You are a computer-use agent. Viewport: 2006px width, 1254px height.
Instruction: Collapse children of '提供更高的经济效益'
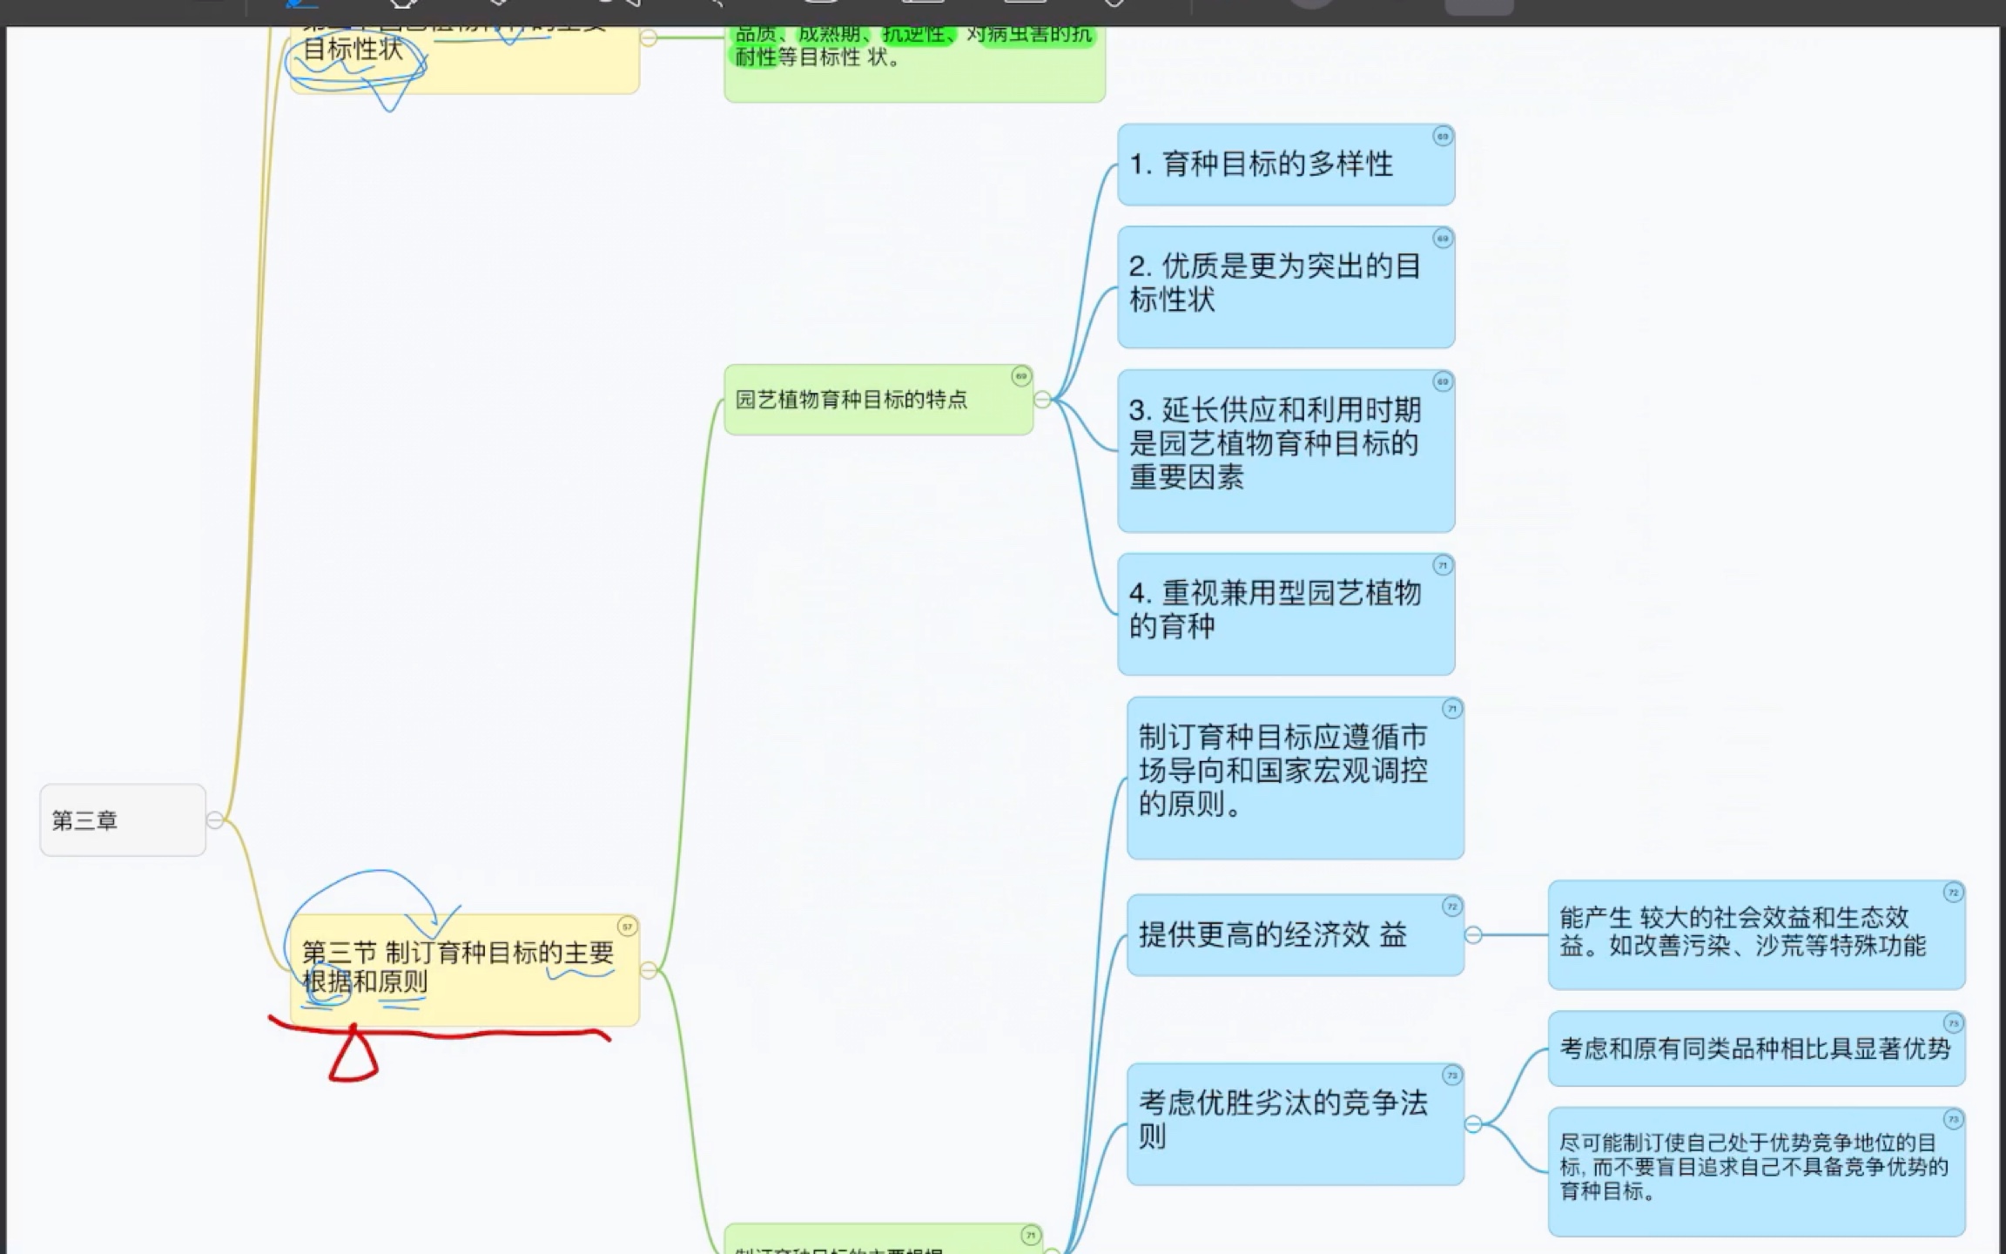[1473, 935]
